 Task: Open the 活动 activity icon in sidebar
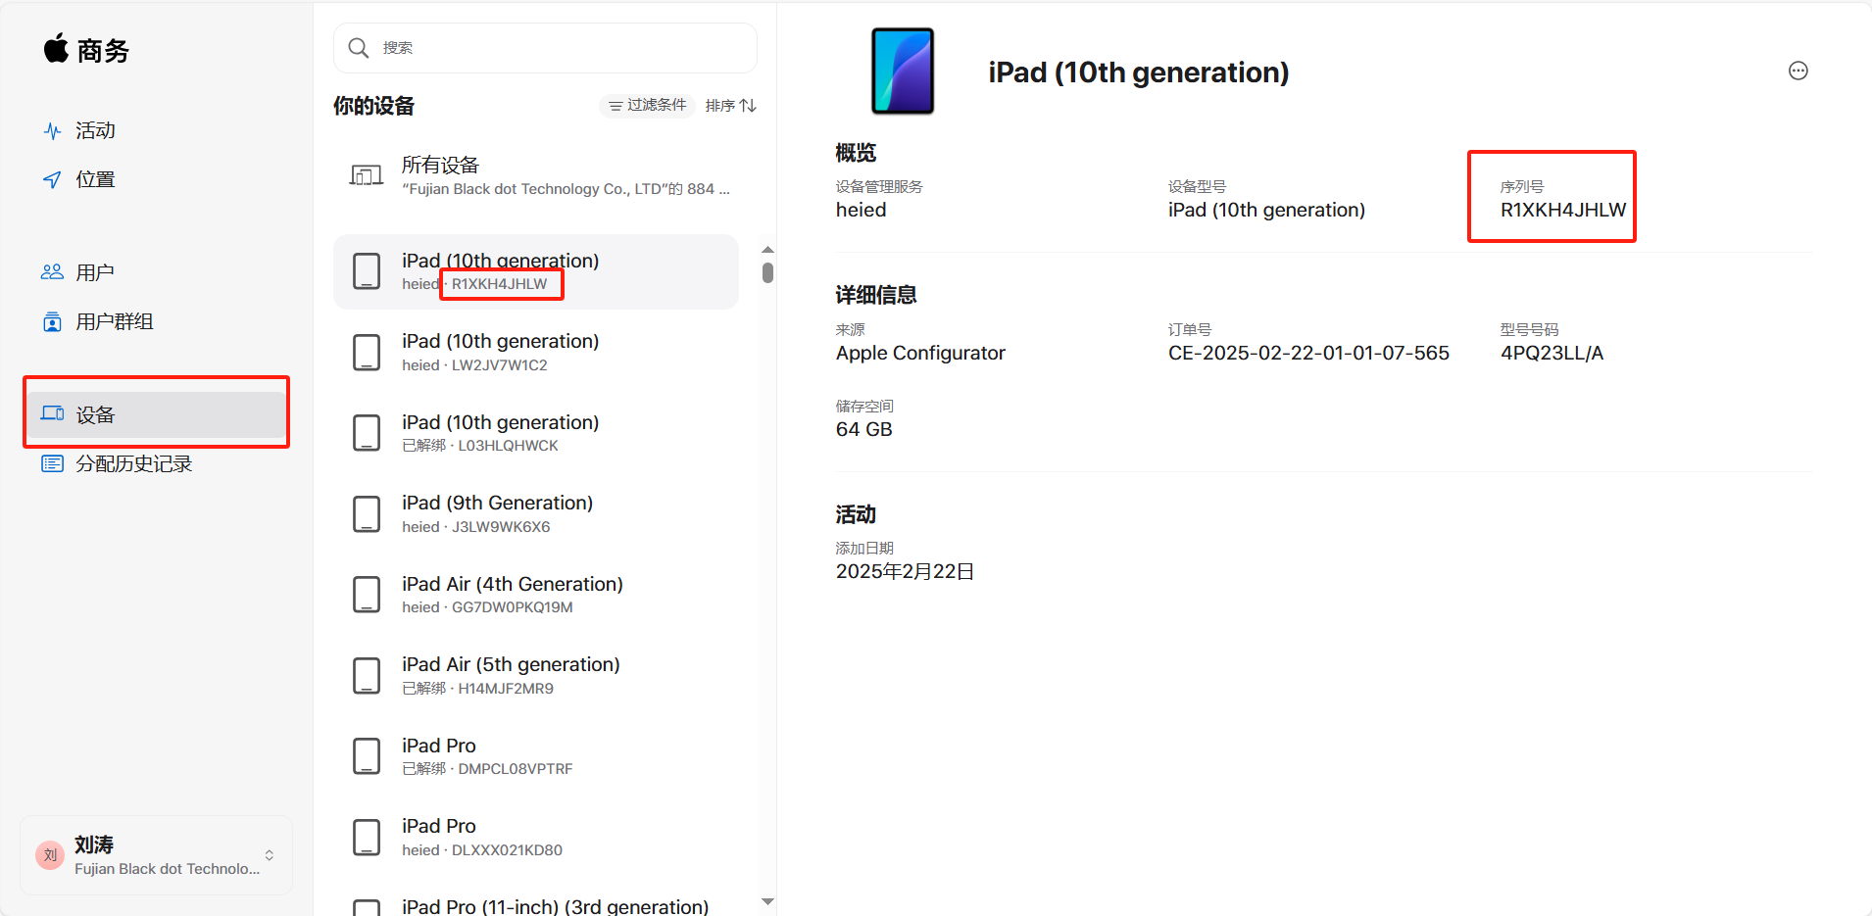[x=52, y=130]
